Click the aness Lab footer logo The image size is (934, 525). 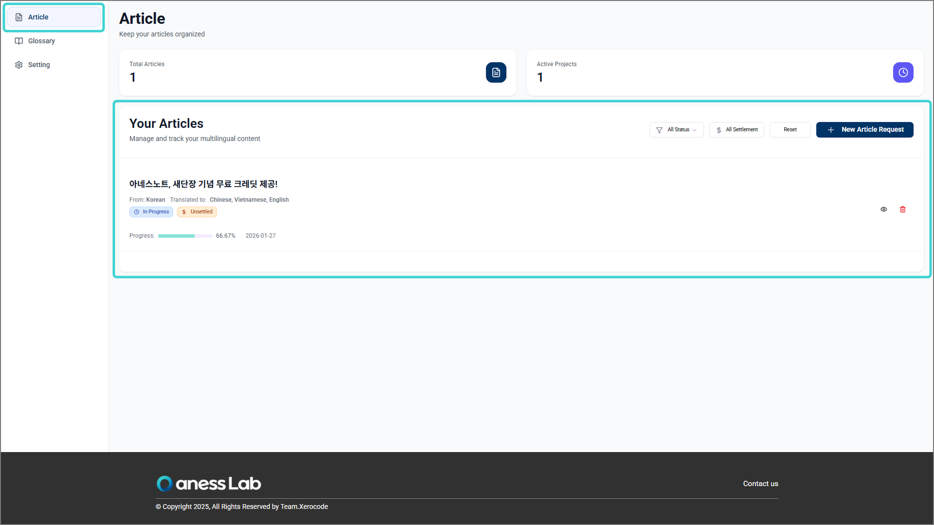(x=209, y=484)
